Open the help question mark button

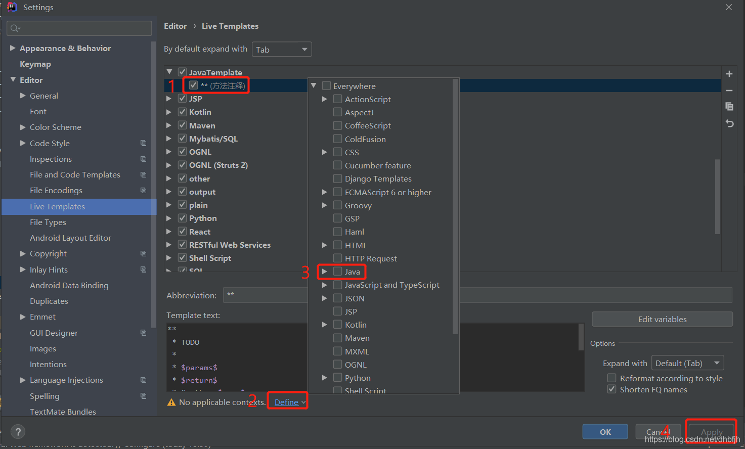(x=18, y=432)
